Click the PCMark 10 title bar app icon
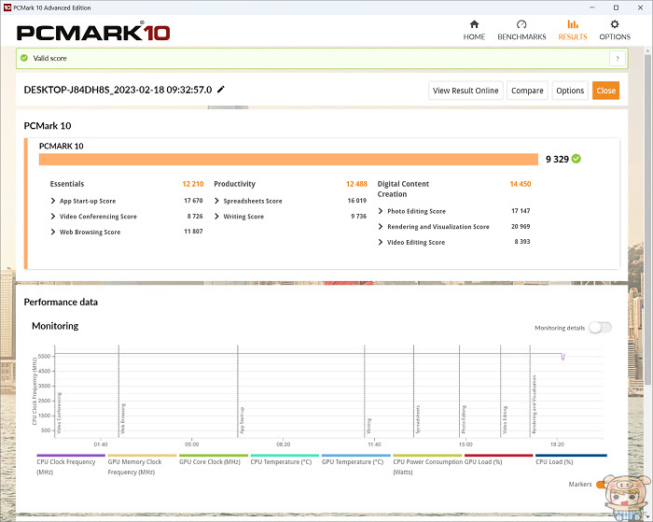Image resolution: width=653 pixels, height=522 pixels. pyautogui.click(x=7, y=7)
